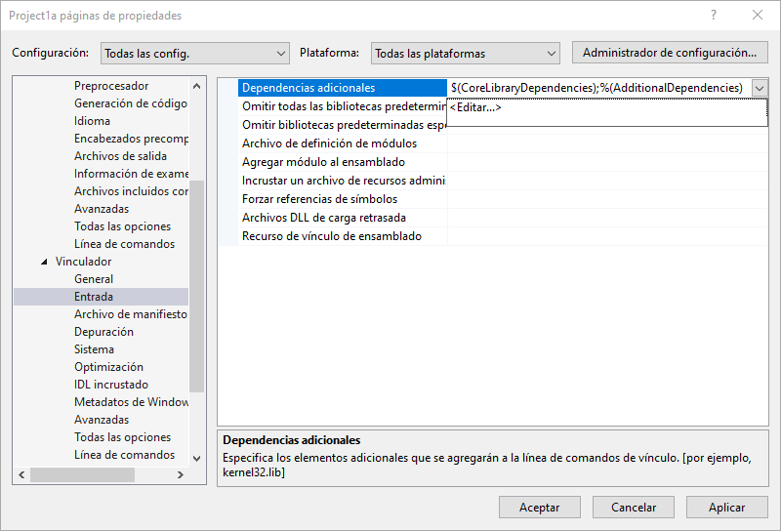Open Información de examen tree item
The width and height of the screenshot is (781, 531).
131,174
